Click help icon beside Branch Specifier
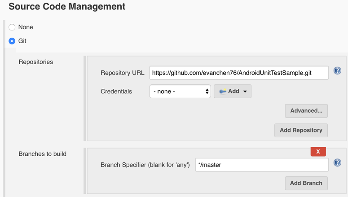Image resolution: width=348 pixels, height=197 pixels. coord(337,163)
